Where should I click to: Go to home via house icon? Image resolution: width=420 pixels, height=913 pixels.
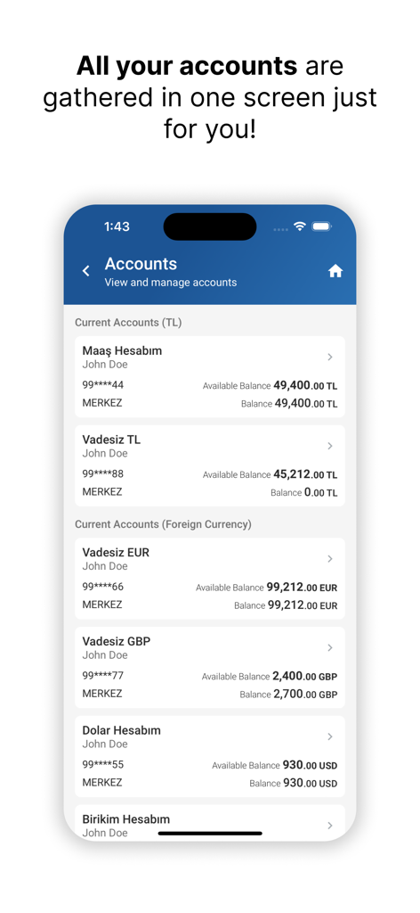(335, 271)
